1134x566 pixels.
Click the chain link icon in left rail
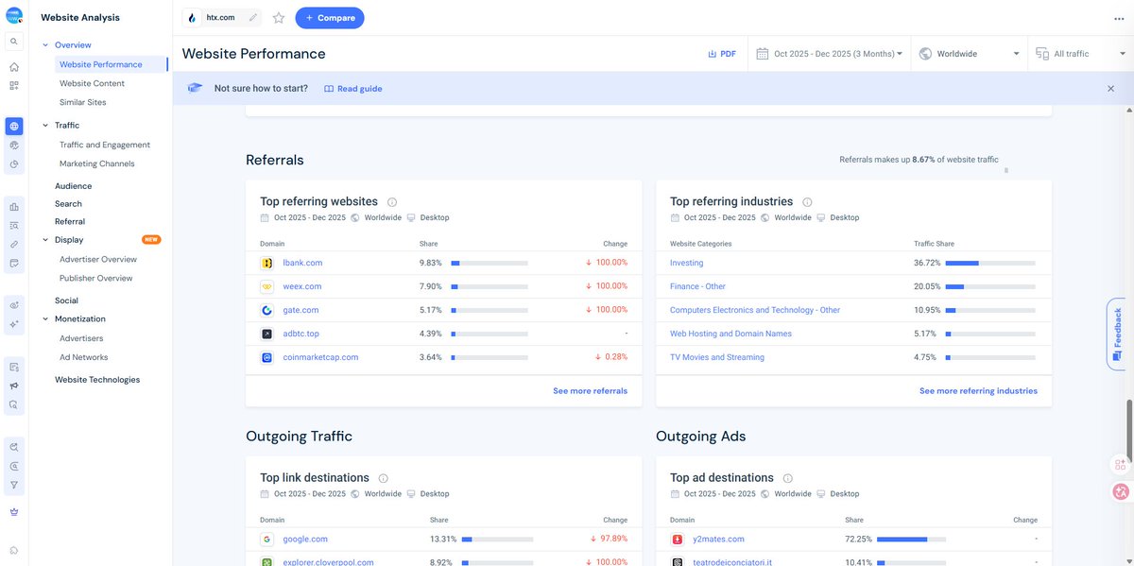[13, 245]
